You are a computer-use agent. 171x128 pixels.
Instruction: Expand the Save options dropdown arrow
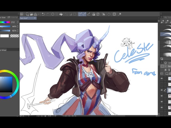[38, 14]
